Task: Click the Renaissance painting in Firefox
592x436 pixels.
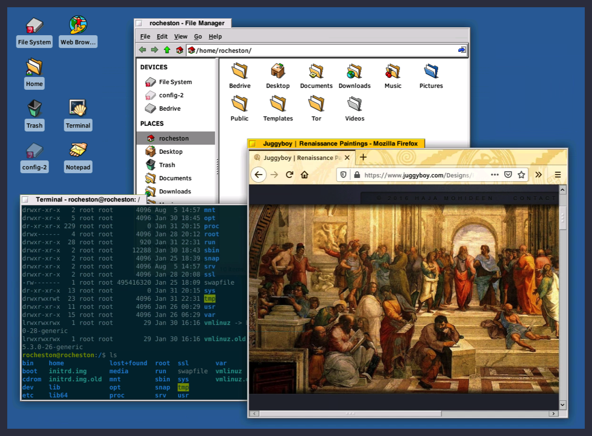Action: pyautogui.click(x=404, y=299)
